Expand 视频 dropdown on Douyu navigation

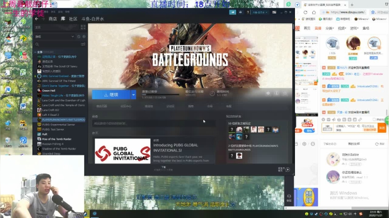tap(342, 28)
